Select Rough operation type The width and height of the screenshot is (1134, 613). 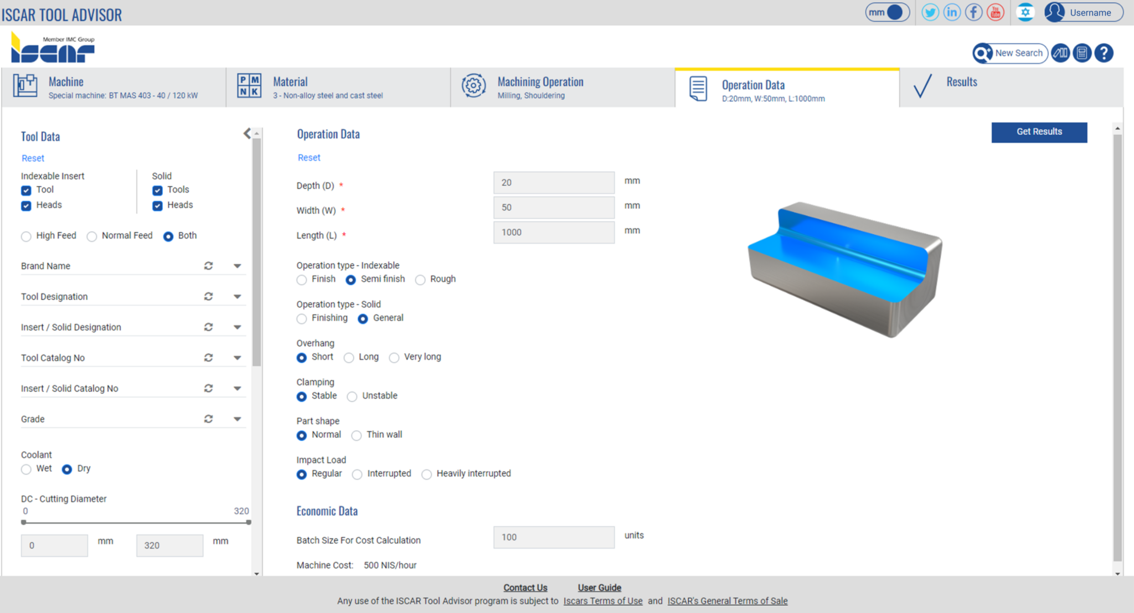[x=420, y=280]
